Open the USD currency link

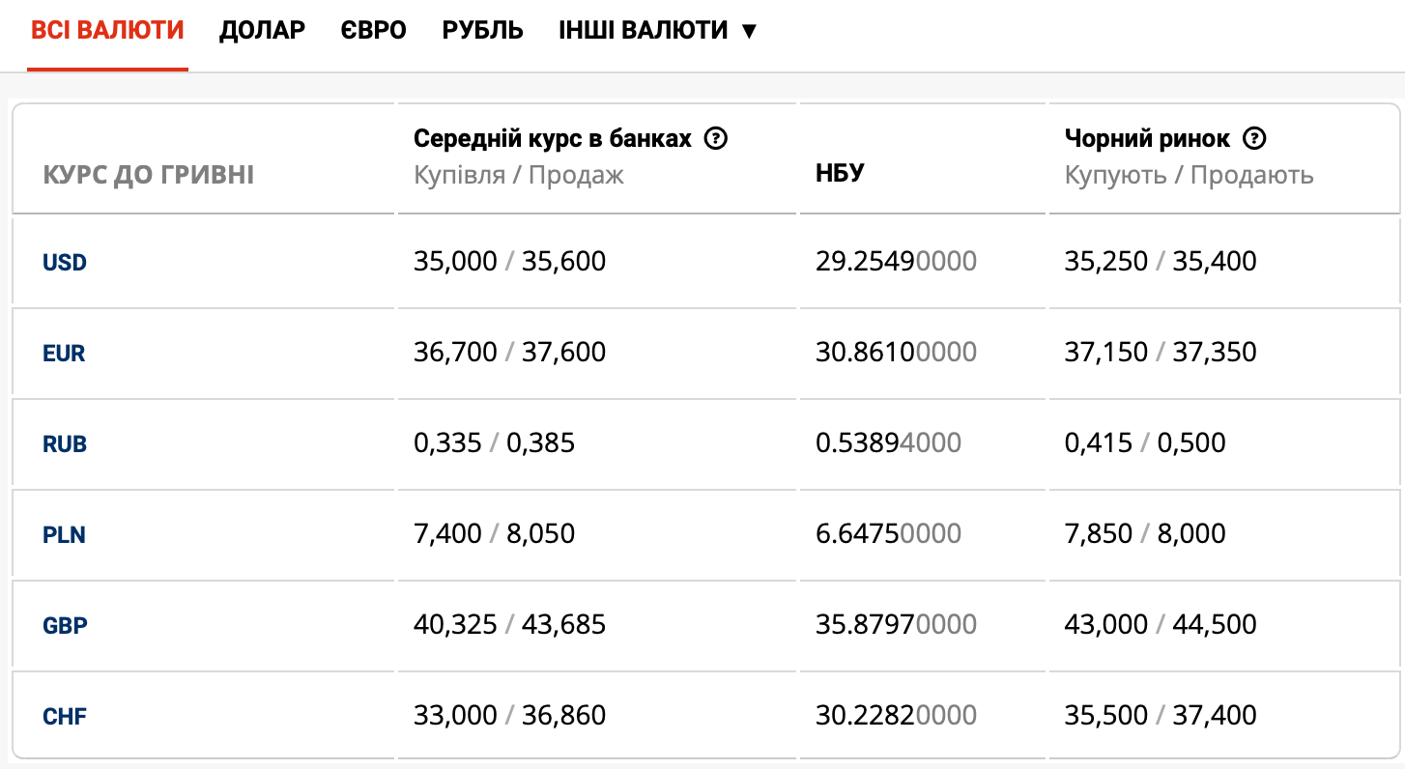pos(65,262)
